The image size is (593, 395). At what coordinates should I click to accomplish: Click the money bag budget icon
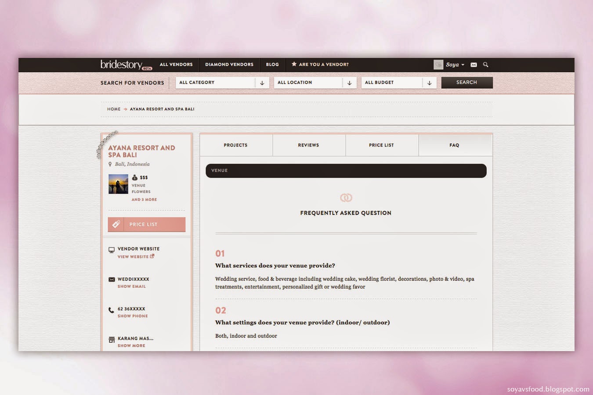click(135, 177)
